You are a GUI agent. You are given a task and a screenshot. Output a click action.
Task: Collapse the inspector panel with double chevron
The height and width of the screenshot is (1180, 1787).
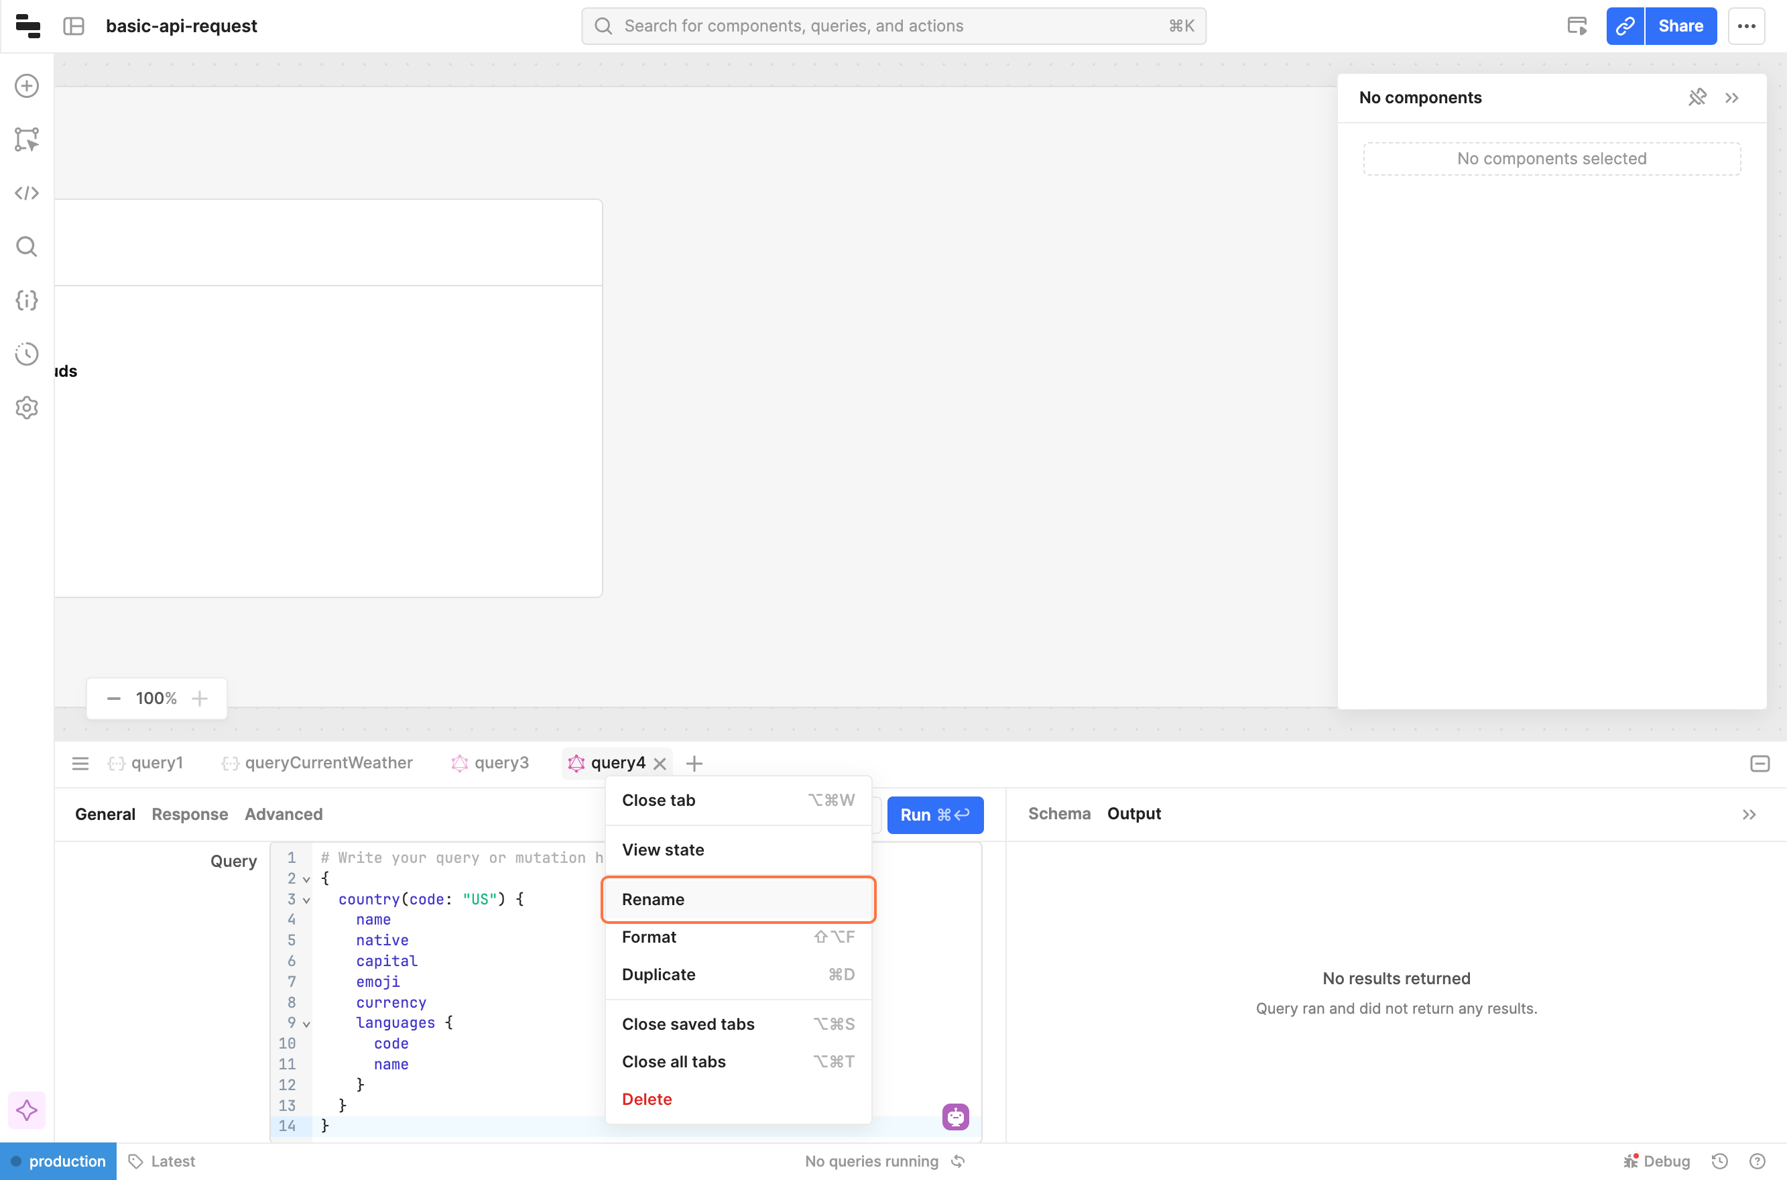point(1732,98)
